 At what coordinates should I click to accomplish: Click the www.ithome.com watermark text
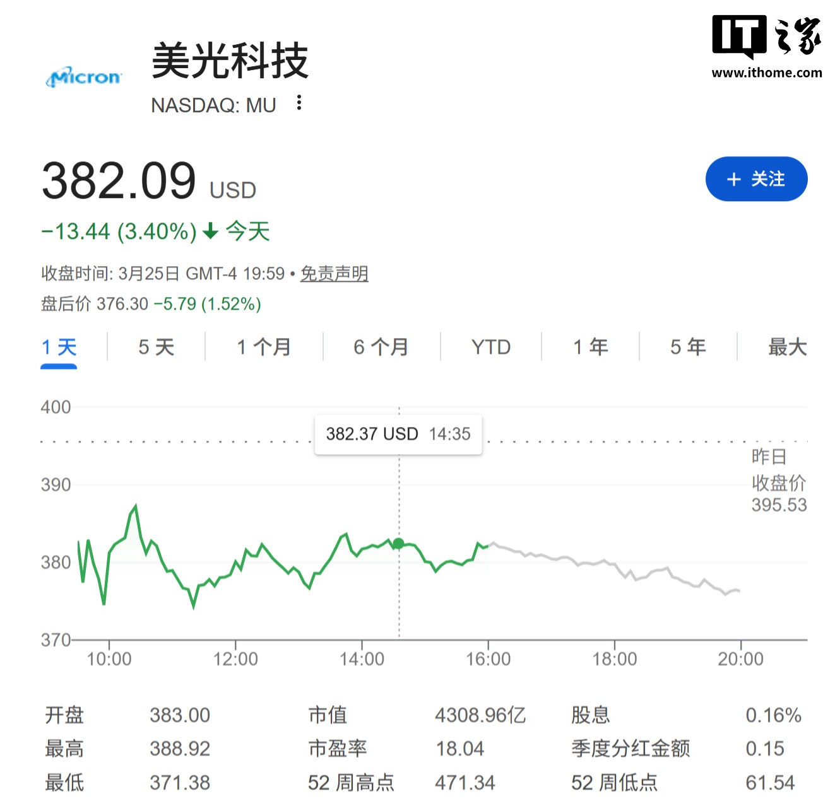tap(767, 73)
